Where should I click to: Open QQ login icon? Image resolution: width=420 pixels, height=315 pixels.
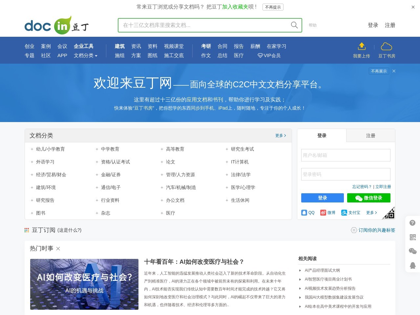(304, 212)
